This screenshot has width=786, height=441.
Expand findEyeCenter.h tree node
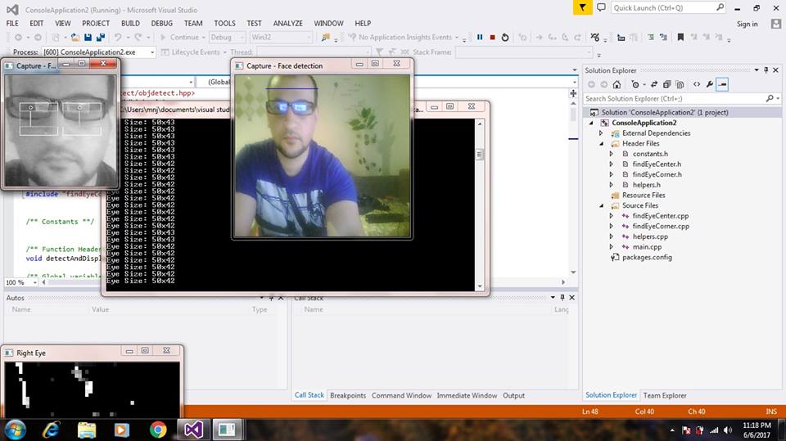coord(611,164)
